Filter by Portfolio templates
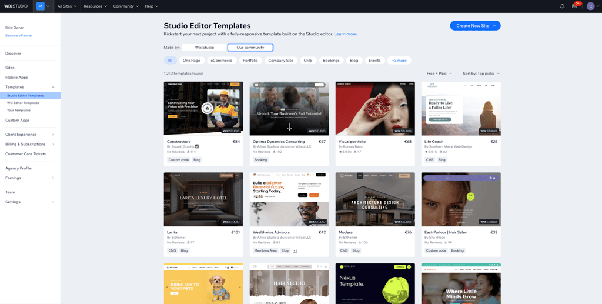602x304 pixels. (250, 60)
